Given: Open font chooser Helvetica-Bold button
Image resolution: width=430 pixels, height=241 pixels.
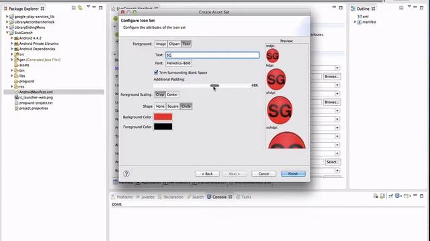Looking at the screenshot, I should pyautogui.click(x=179, y=63).
